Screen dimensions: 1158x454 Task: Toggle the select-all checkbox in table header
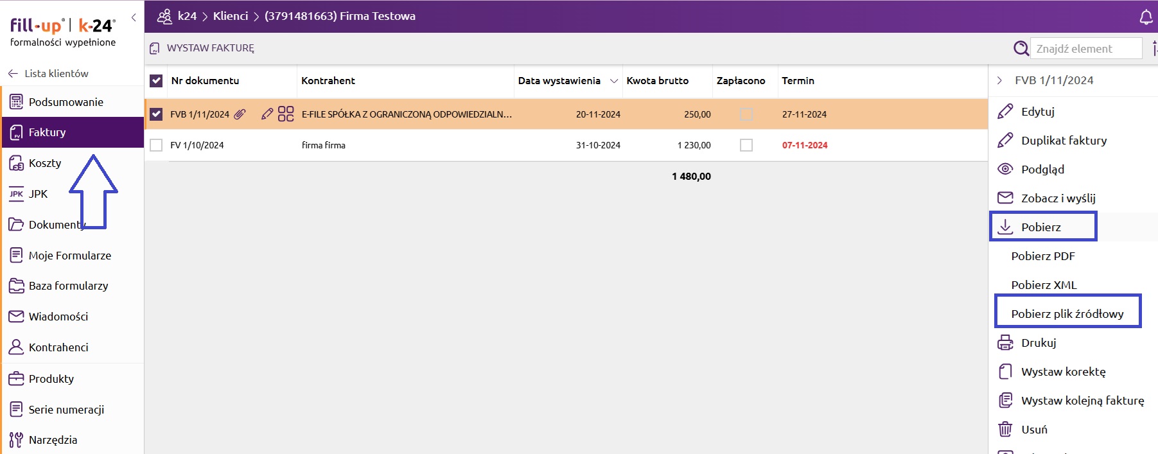(156, 81)
